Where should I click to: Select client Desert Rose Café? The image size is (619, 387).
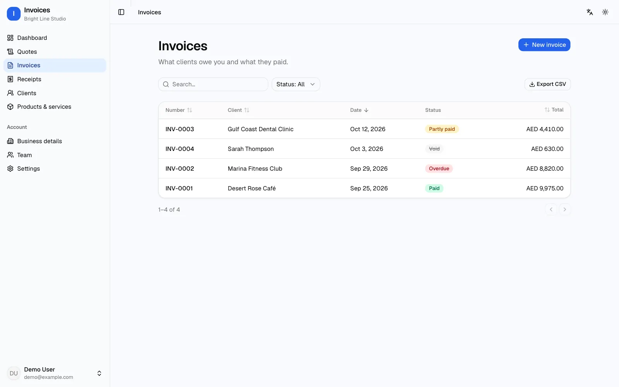pos(251,188)
